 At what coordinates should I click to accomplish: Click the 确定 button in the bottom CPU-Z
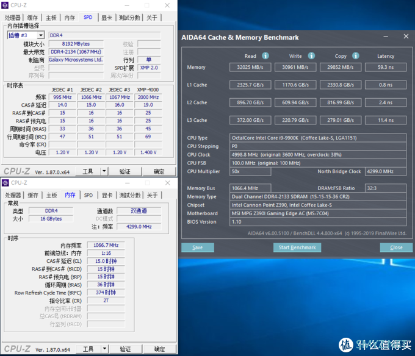[160, 349]
